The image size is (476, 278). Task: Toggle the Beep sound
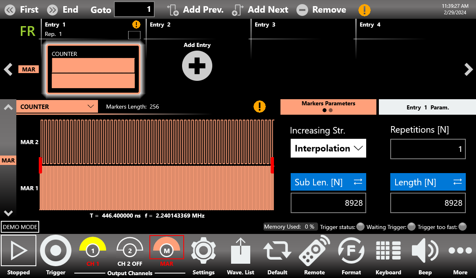pyautogui.click(x=425, y=251)
